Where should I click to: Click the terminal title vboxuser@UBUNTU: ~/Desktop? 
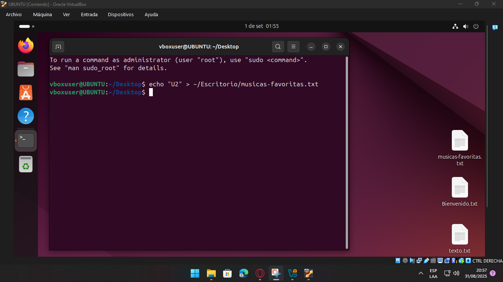pos(199,47)
